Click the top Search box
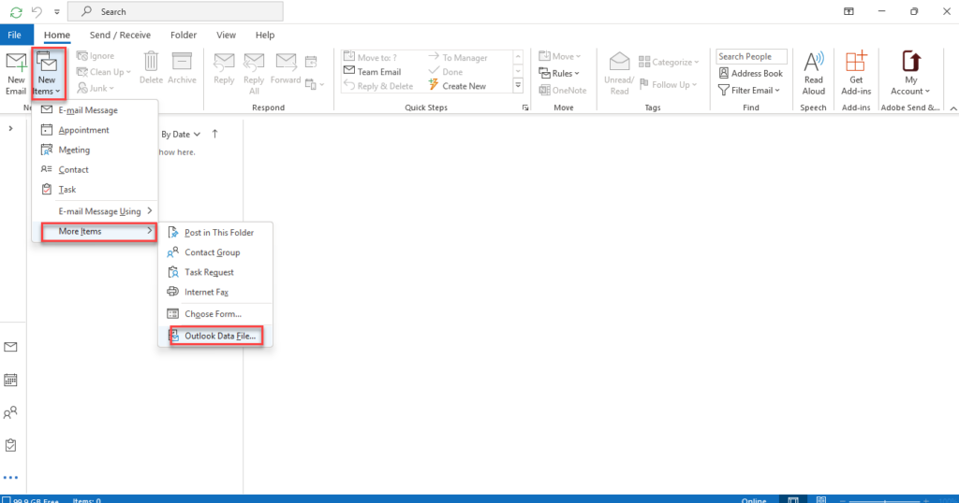 [175, 11]
